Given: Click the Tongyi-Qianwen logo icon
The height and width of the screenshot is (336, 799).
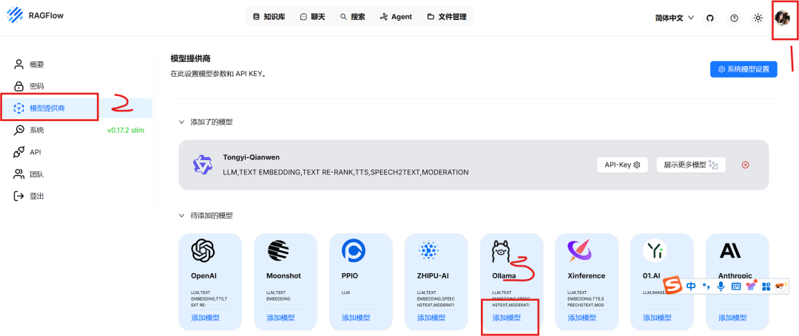Looking at the screenshot, I should 202,165.
